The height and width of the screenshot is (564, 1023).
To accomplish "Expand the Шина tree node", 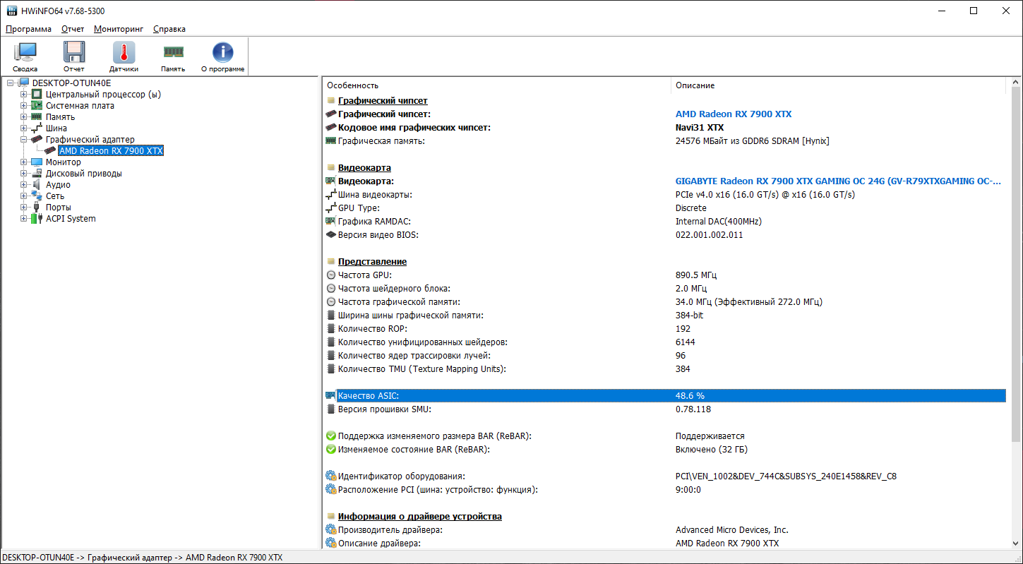I will 24,128.
